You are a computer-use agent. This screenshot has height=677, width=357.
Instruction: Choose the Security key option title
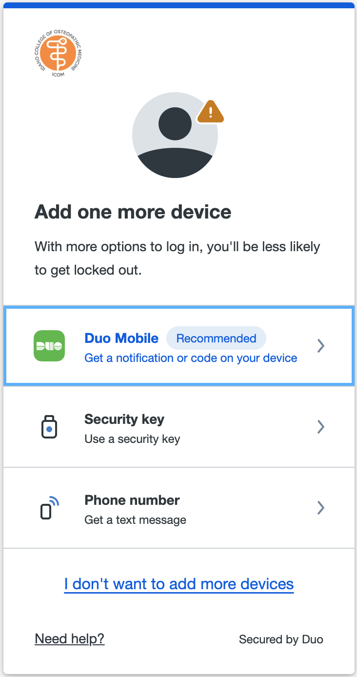(124, 419)
